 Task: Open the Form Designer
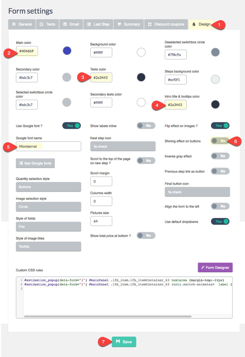tap(215, 267)
